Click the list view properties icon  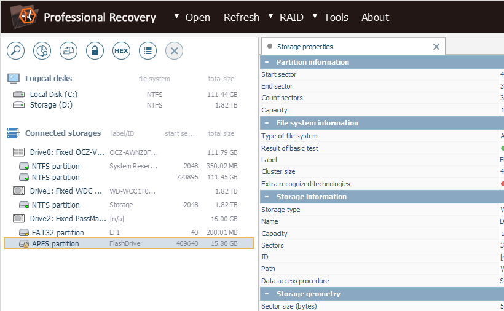click(148, 50)
